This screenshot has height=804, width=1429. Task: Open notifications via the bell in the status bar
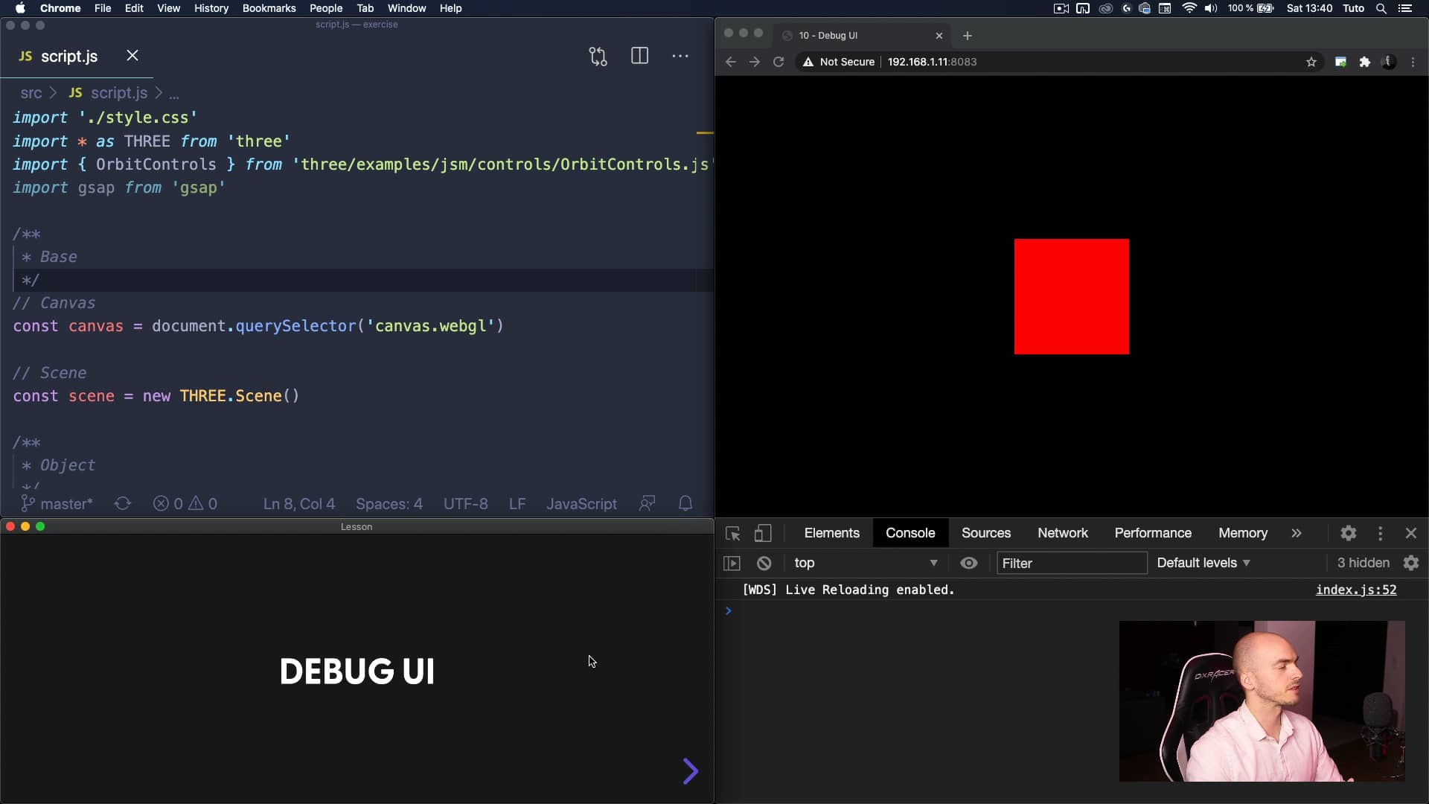[x=685, y=503]
